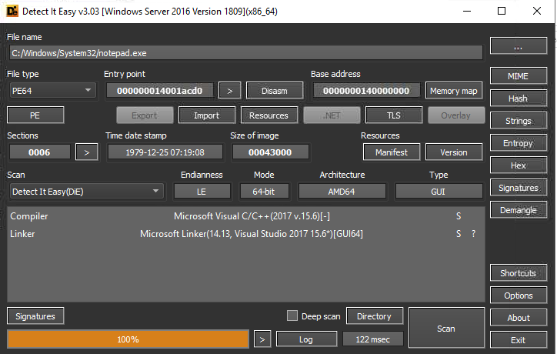
Task: Click the arrow button next to entry point
Action: (228, 91)
